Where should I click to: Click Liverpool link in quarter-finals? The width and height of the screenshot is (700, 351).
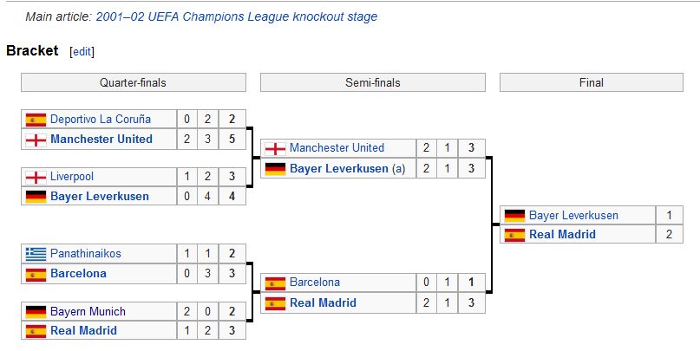72,177
